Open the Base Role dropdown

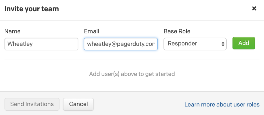195,44
